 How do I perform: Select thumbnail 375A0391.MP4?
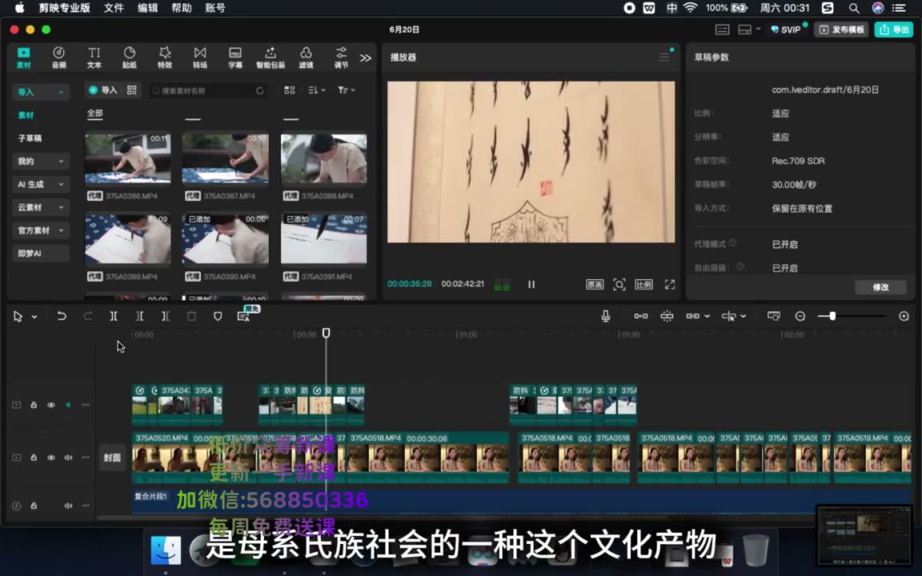click(x=323, y=239)
